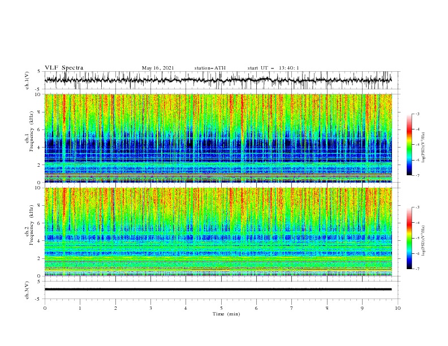Click the "VLF Spectra" plot title
Screen dimensions: 448x346
pos(64,68)
